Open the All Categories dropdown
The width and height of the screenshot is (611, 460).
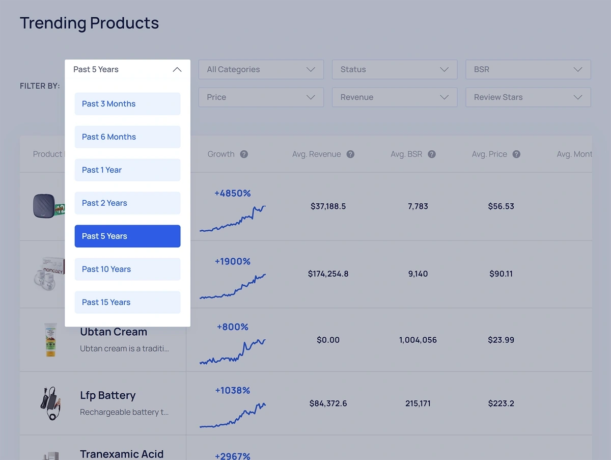(261, 70)
